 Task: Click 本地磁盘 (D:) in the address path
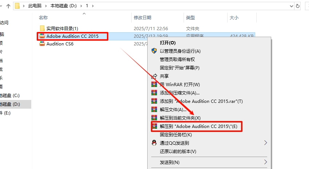64,6
